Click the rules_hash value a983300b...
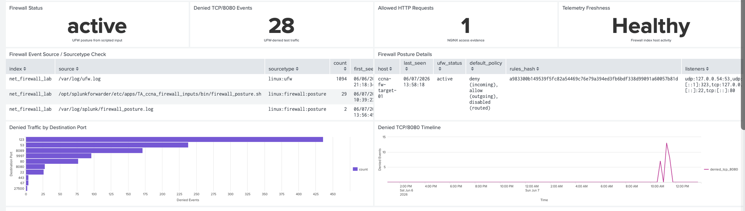Screen dimensions: 745x211 594,79
